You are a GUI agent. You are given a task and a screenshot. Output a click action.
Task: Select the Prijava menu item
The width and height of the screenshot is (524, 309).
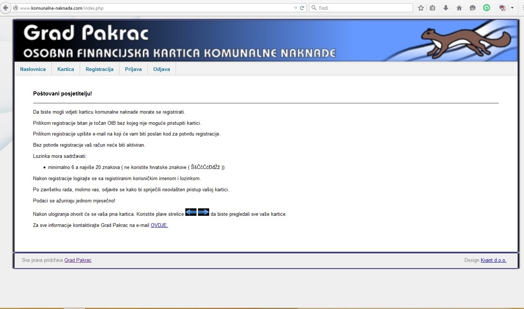click(133, 69)
